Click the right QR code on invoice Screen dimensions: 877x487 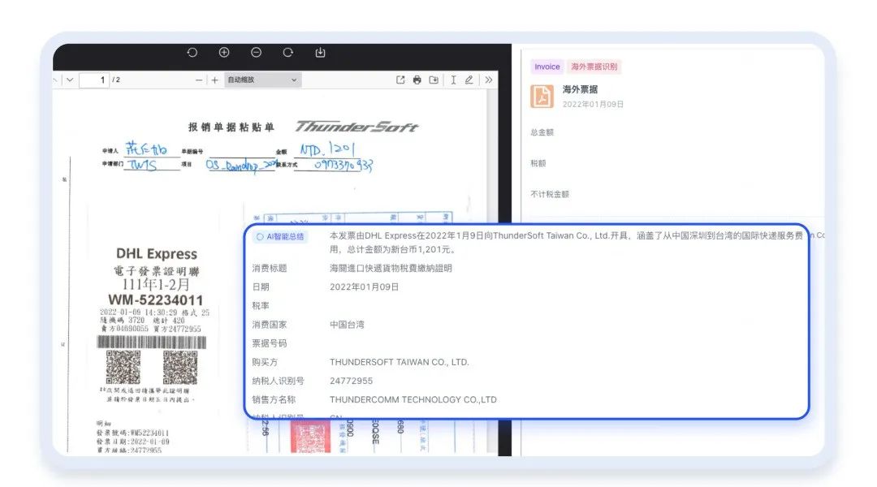coord(180,367)
